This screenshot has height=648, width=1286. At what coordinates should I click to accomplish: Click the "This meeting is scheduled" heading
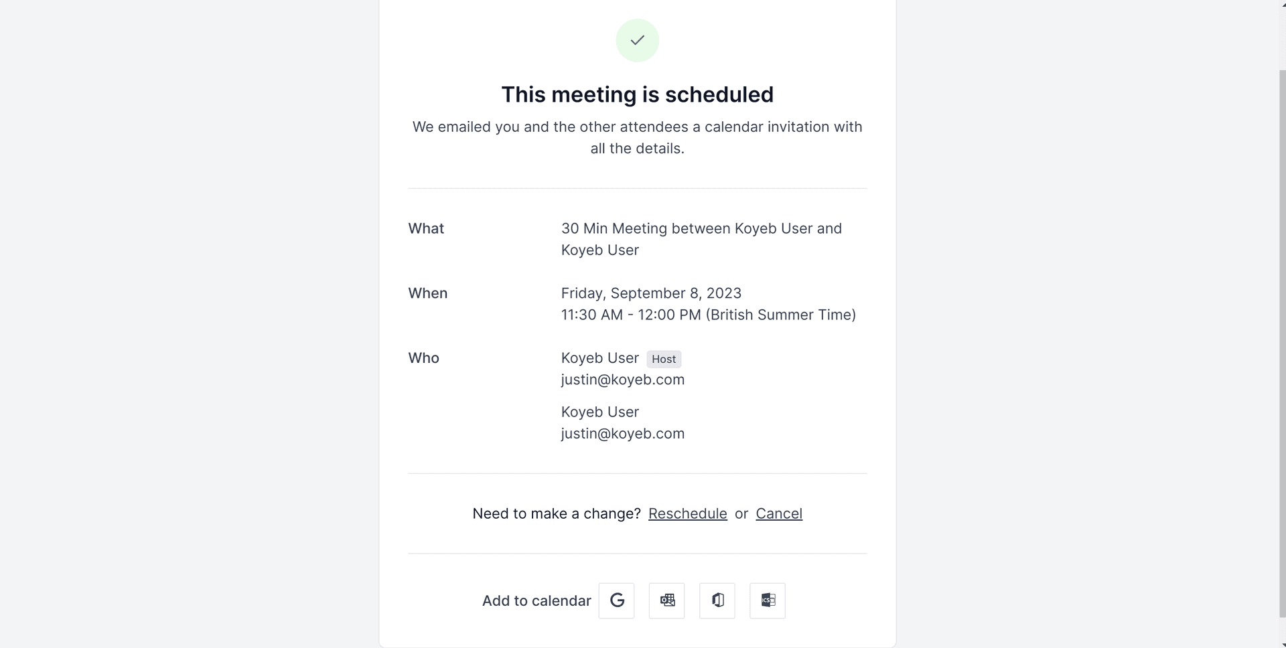637,94
